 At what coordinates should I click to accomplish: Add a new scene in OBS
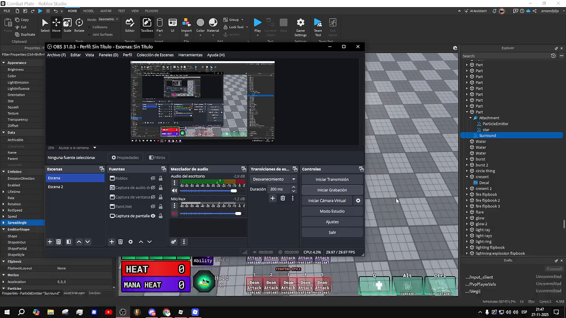coord(50,242)
